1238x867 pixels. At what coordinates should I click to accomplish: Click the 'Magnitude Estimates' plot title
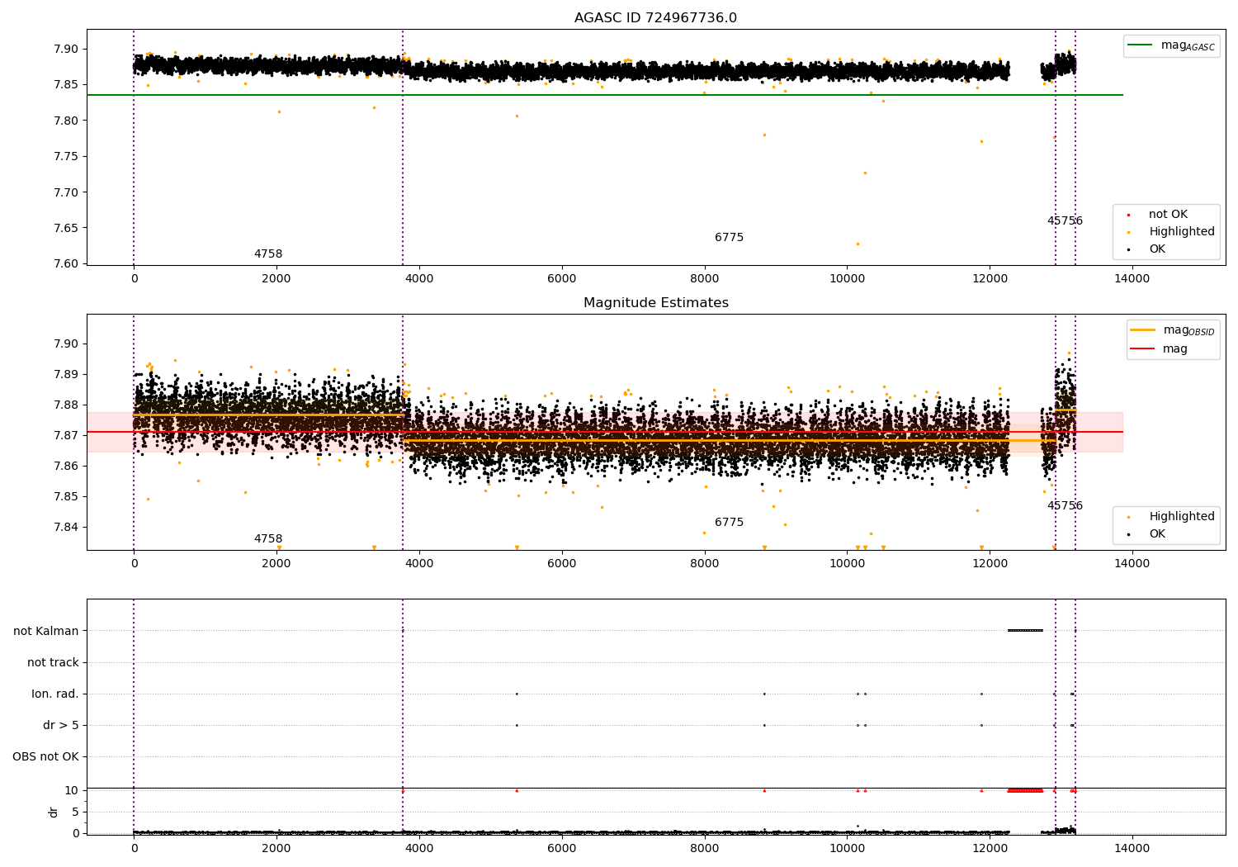click(x=655, y=303)
